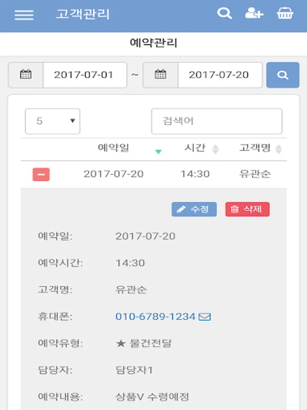Screen dimensions: 307x410
Task: Click the blue date range search button
Action: coord(283,75)
